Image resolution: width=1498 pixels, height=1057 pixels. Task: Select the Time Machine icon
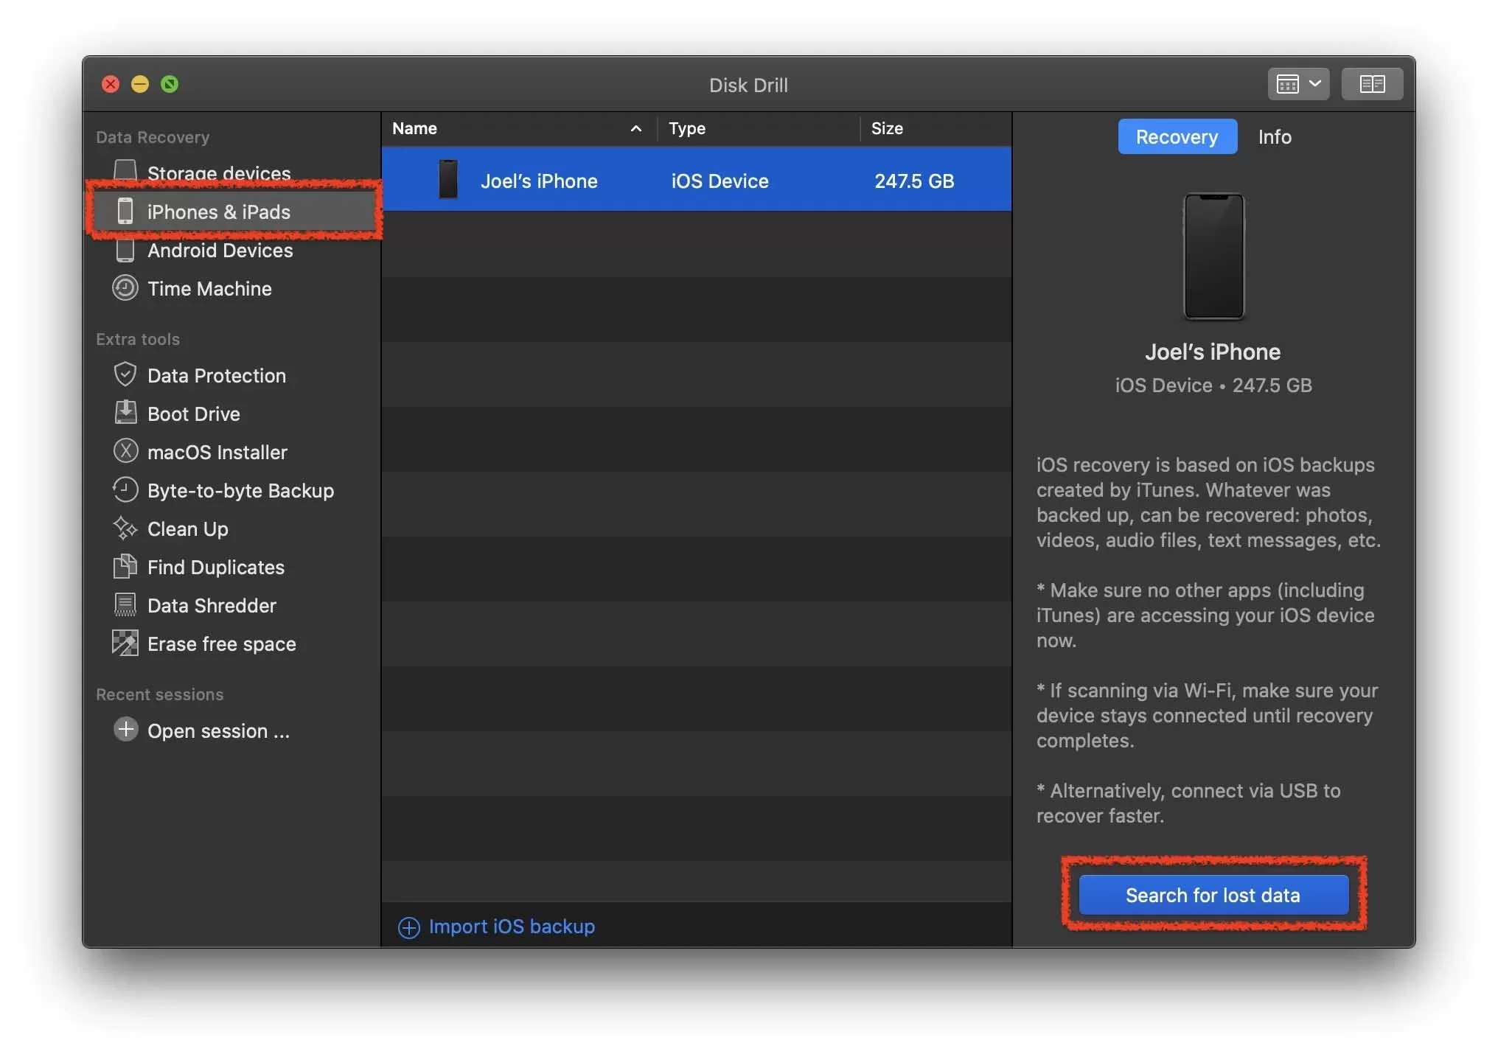pos(125,287)
